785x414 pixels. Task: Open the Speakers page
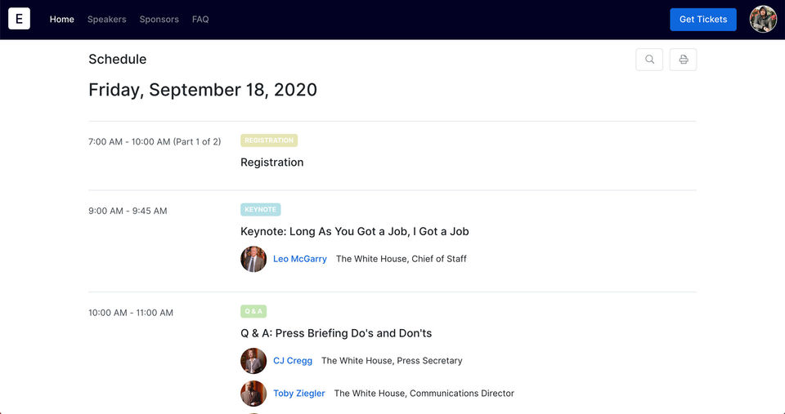coord(106,19)
